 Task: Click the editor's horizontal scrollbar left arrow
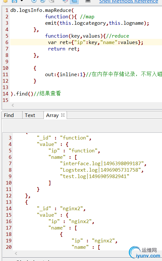coord(13,105)
